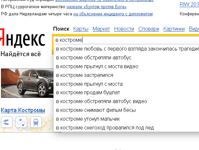Click the Яндекс logo
Screen dimensions: 199x150
click(23, 38)
